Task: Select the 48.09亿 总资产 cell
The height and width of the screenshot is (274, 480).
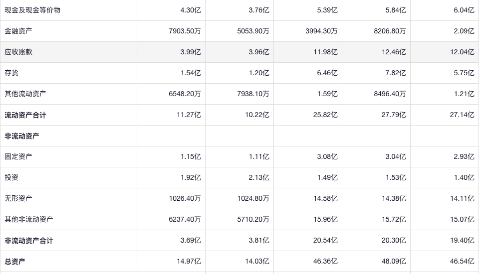Action: pos(393,262)
